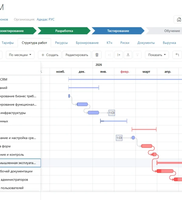Delete the task with the trash icon

tap(97, 55)
